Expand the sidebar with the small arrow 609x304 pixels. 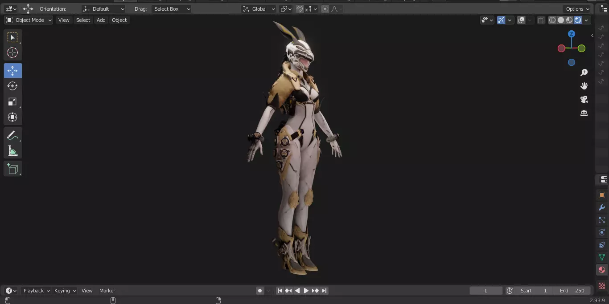tap(592, 35)
